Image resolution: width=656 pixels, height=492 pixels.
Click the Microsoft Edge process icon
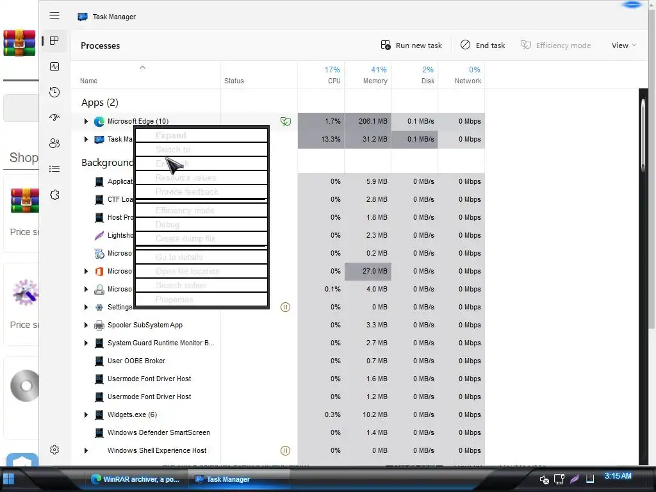99,122
